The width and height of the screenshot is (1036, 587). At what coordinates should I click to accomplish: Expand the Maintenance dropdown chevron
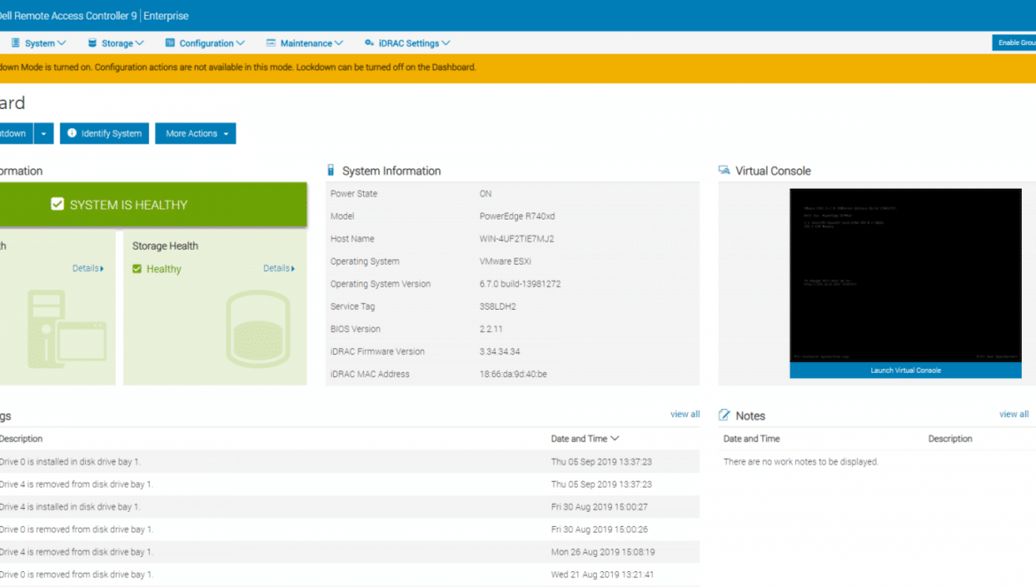pos(339,42)
